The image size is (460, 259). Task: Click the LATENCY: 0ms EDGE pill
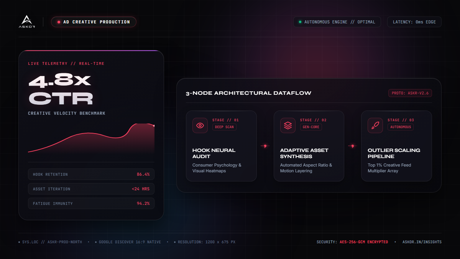[414, 22]
